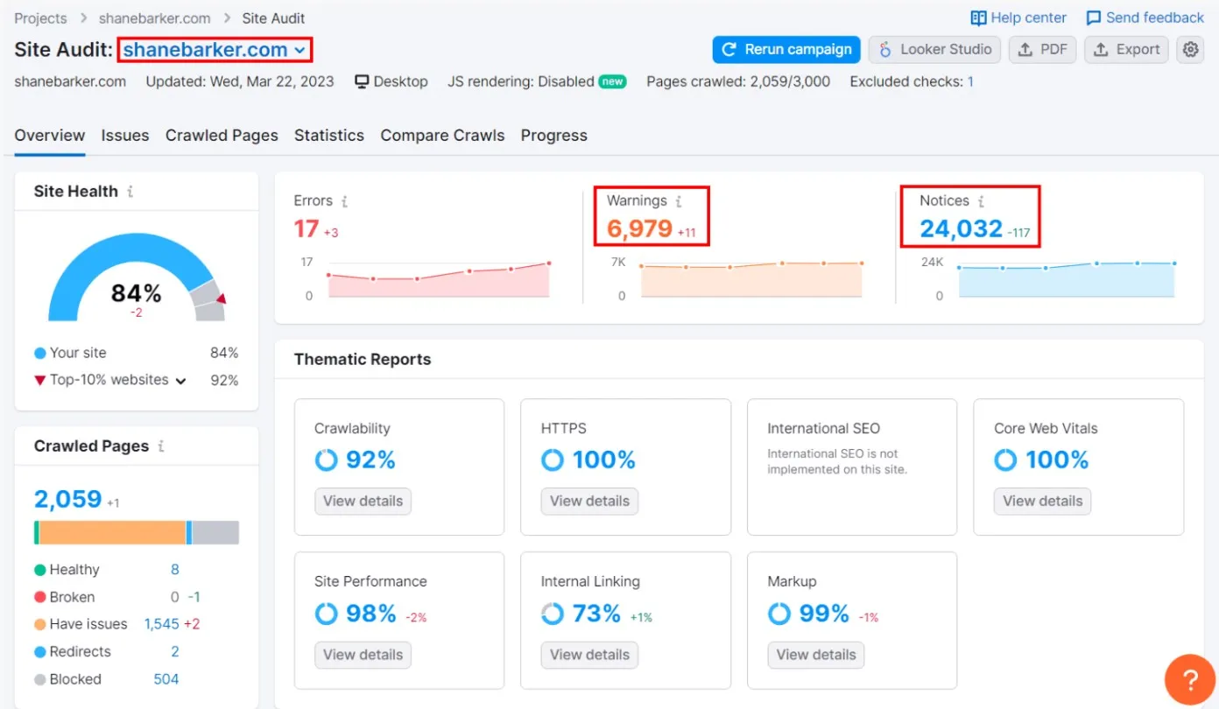Screen dimensions: 1219x709
Task: Click the Markup score ring icon
Action: (779, 614)
